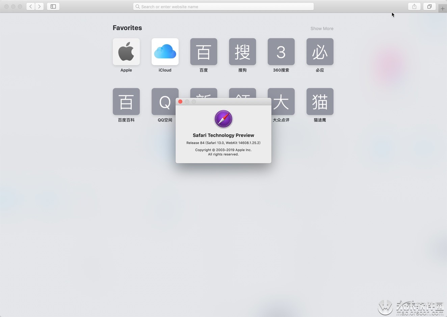Viewport: 447px width, 317px height.
Task: Open the iCloud favorite
Action: 165,52
